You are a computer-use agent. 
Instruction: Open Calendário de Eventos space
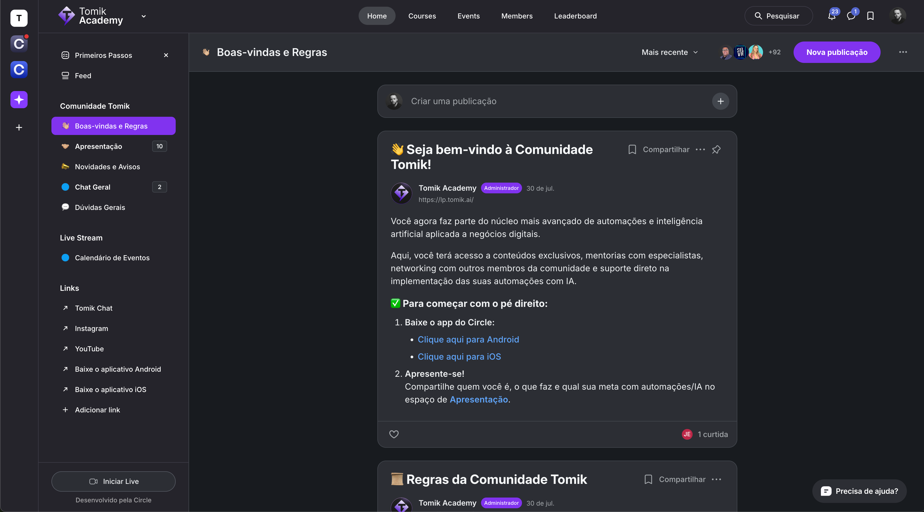[x=113, y=258]
